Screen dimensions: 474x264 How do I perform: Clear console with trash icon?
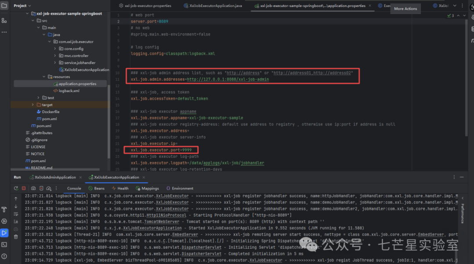pyautogui.click(x=16, y=237)
